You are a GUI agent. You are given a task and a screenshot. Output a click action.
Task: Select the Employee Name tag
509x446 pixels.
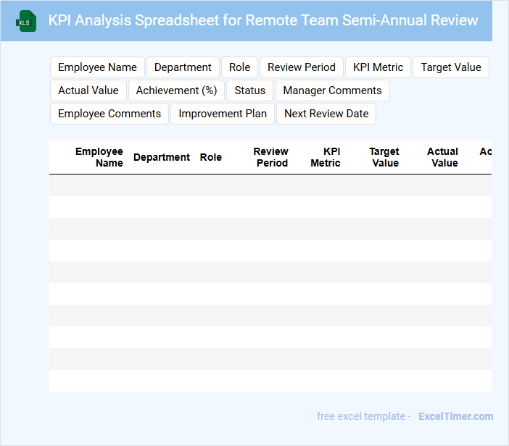point(97,67)
